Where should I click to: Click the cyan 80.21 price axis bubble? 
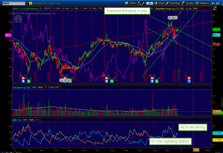point(216,35)
